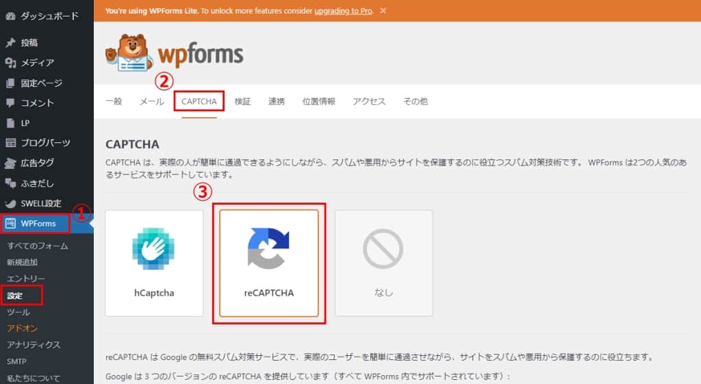Open the アクセス settings tab
701x384 pixels.
coord(369,101)
